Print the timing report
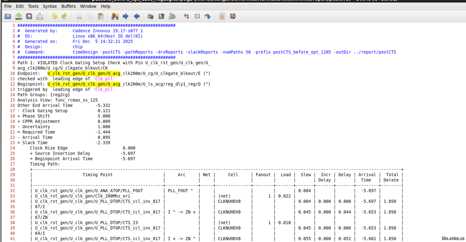 coord(40,16)
